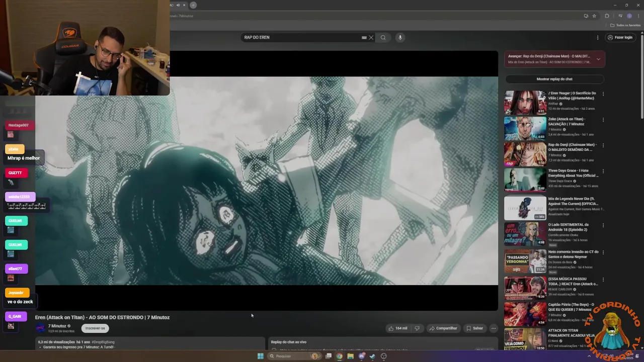Open a new browser tab

pyautogui.click(x=193, y=5)
